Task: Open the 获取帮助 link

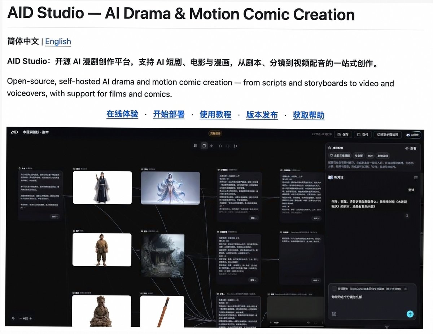Action: (309, 115)
